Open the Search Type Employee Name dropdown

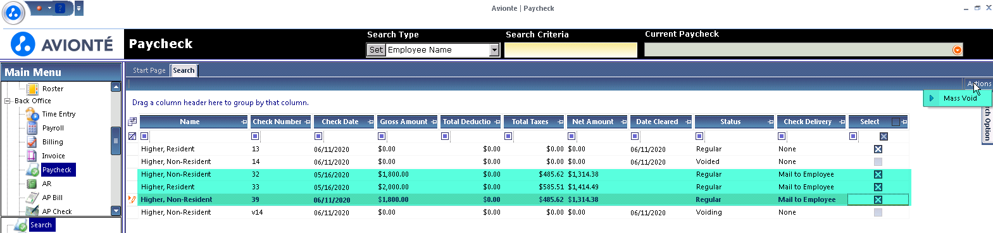(x=495, y=50)
